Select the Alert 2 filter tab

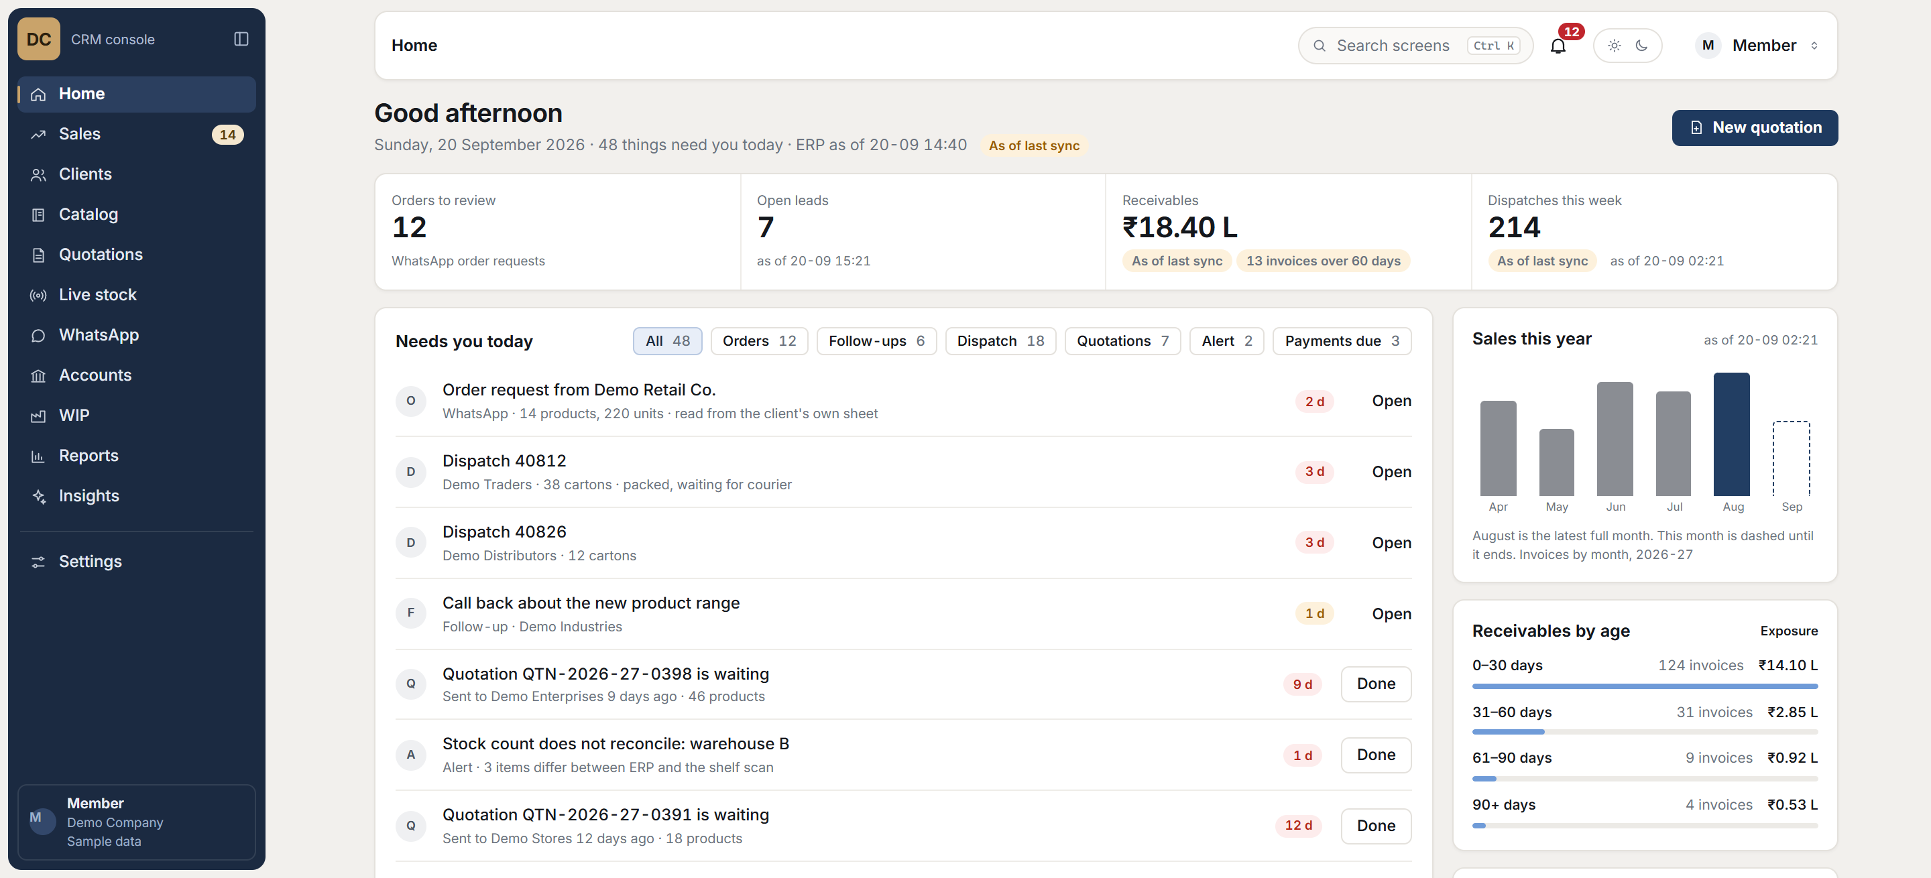point(1226,341)
